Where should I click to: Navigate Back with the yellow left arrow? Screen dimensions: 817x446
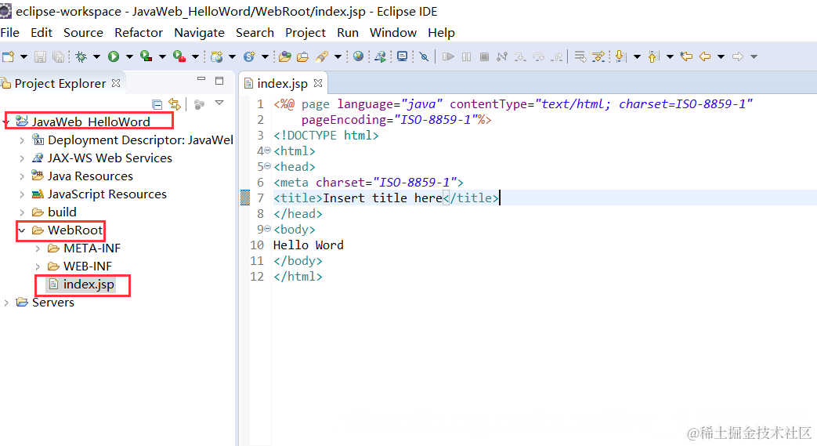[705, 56]
